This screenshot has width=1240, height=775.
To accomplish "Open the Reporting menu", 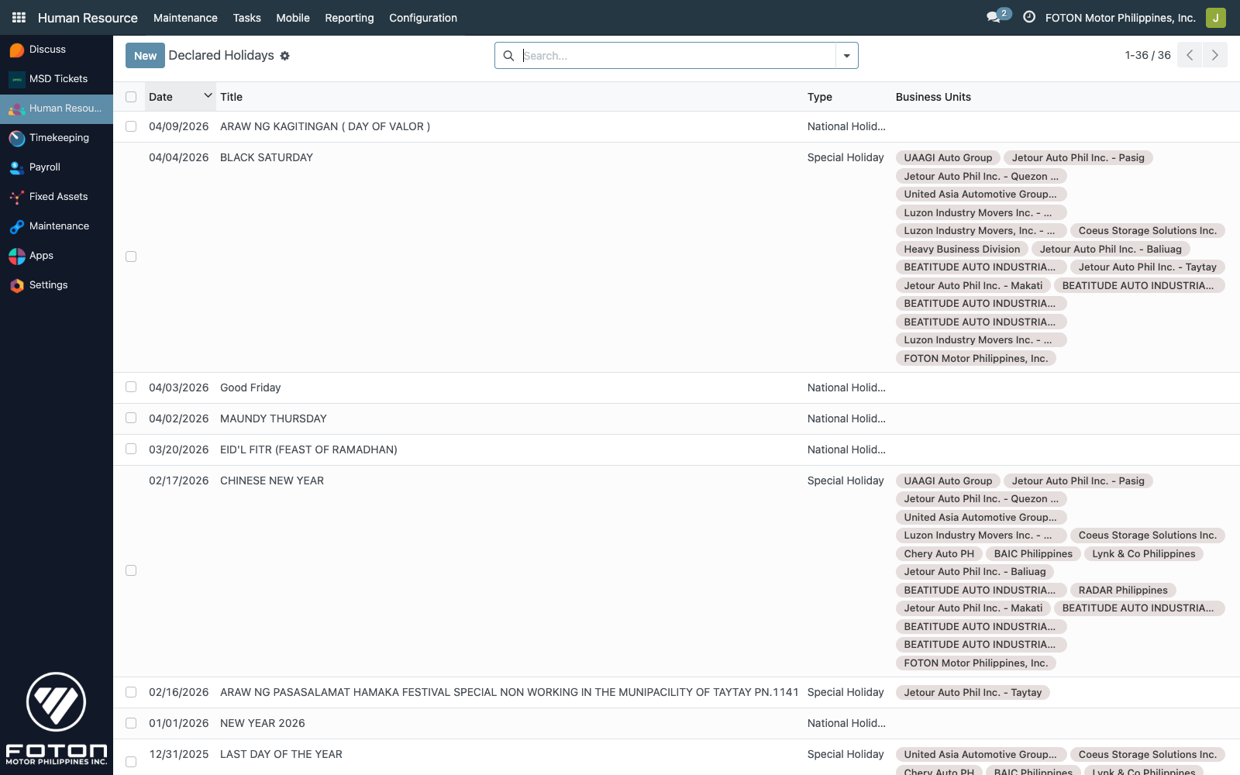I will [349, 18].
